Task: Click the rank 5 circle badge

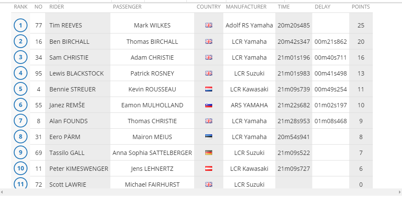Action: [21, 89]
